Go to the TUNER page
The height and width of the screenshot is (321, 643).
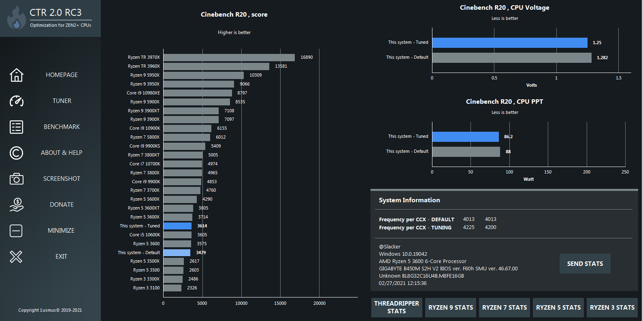(x=62, y=101)
